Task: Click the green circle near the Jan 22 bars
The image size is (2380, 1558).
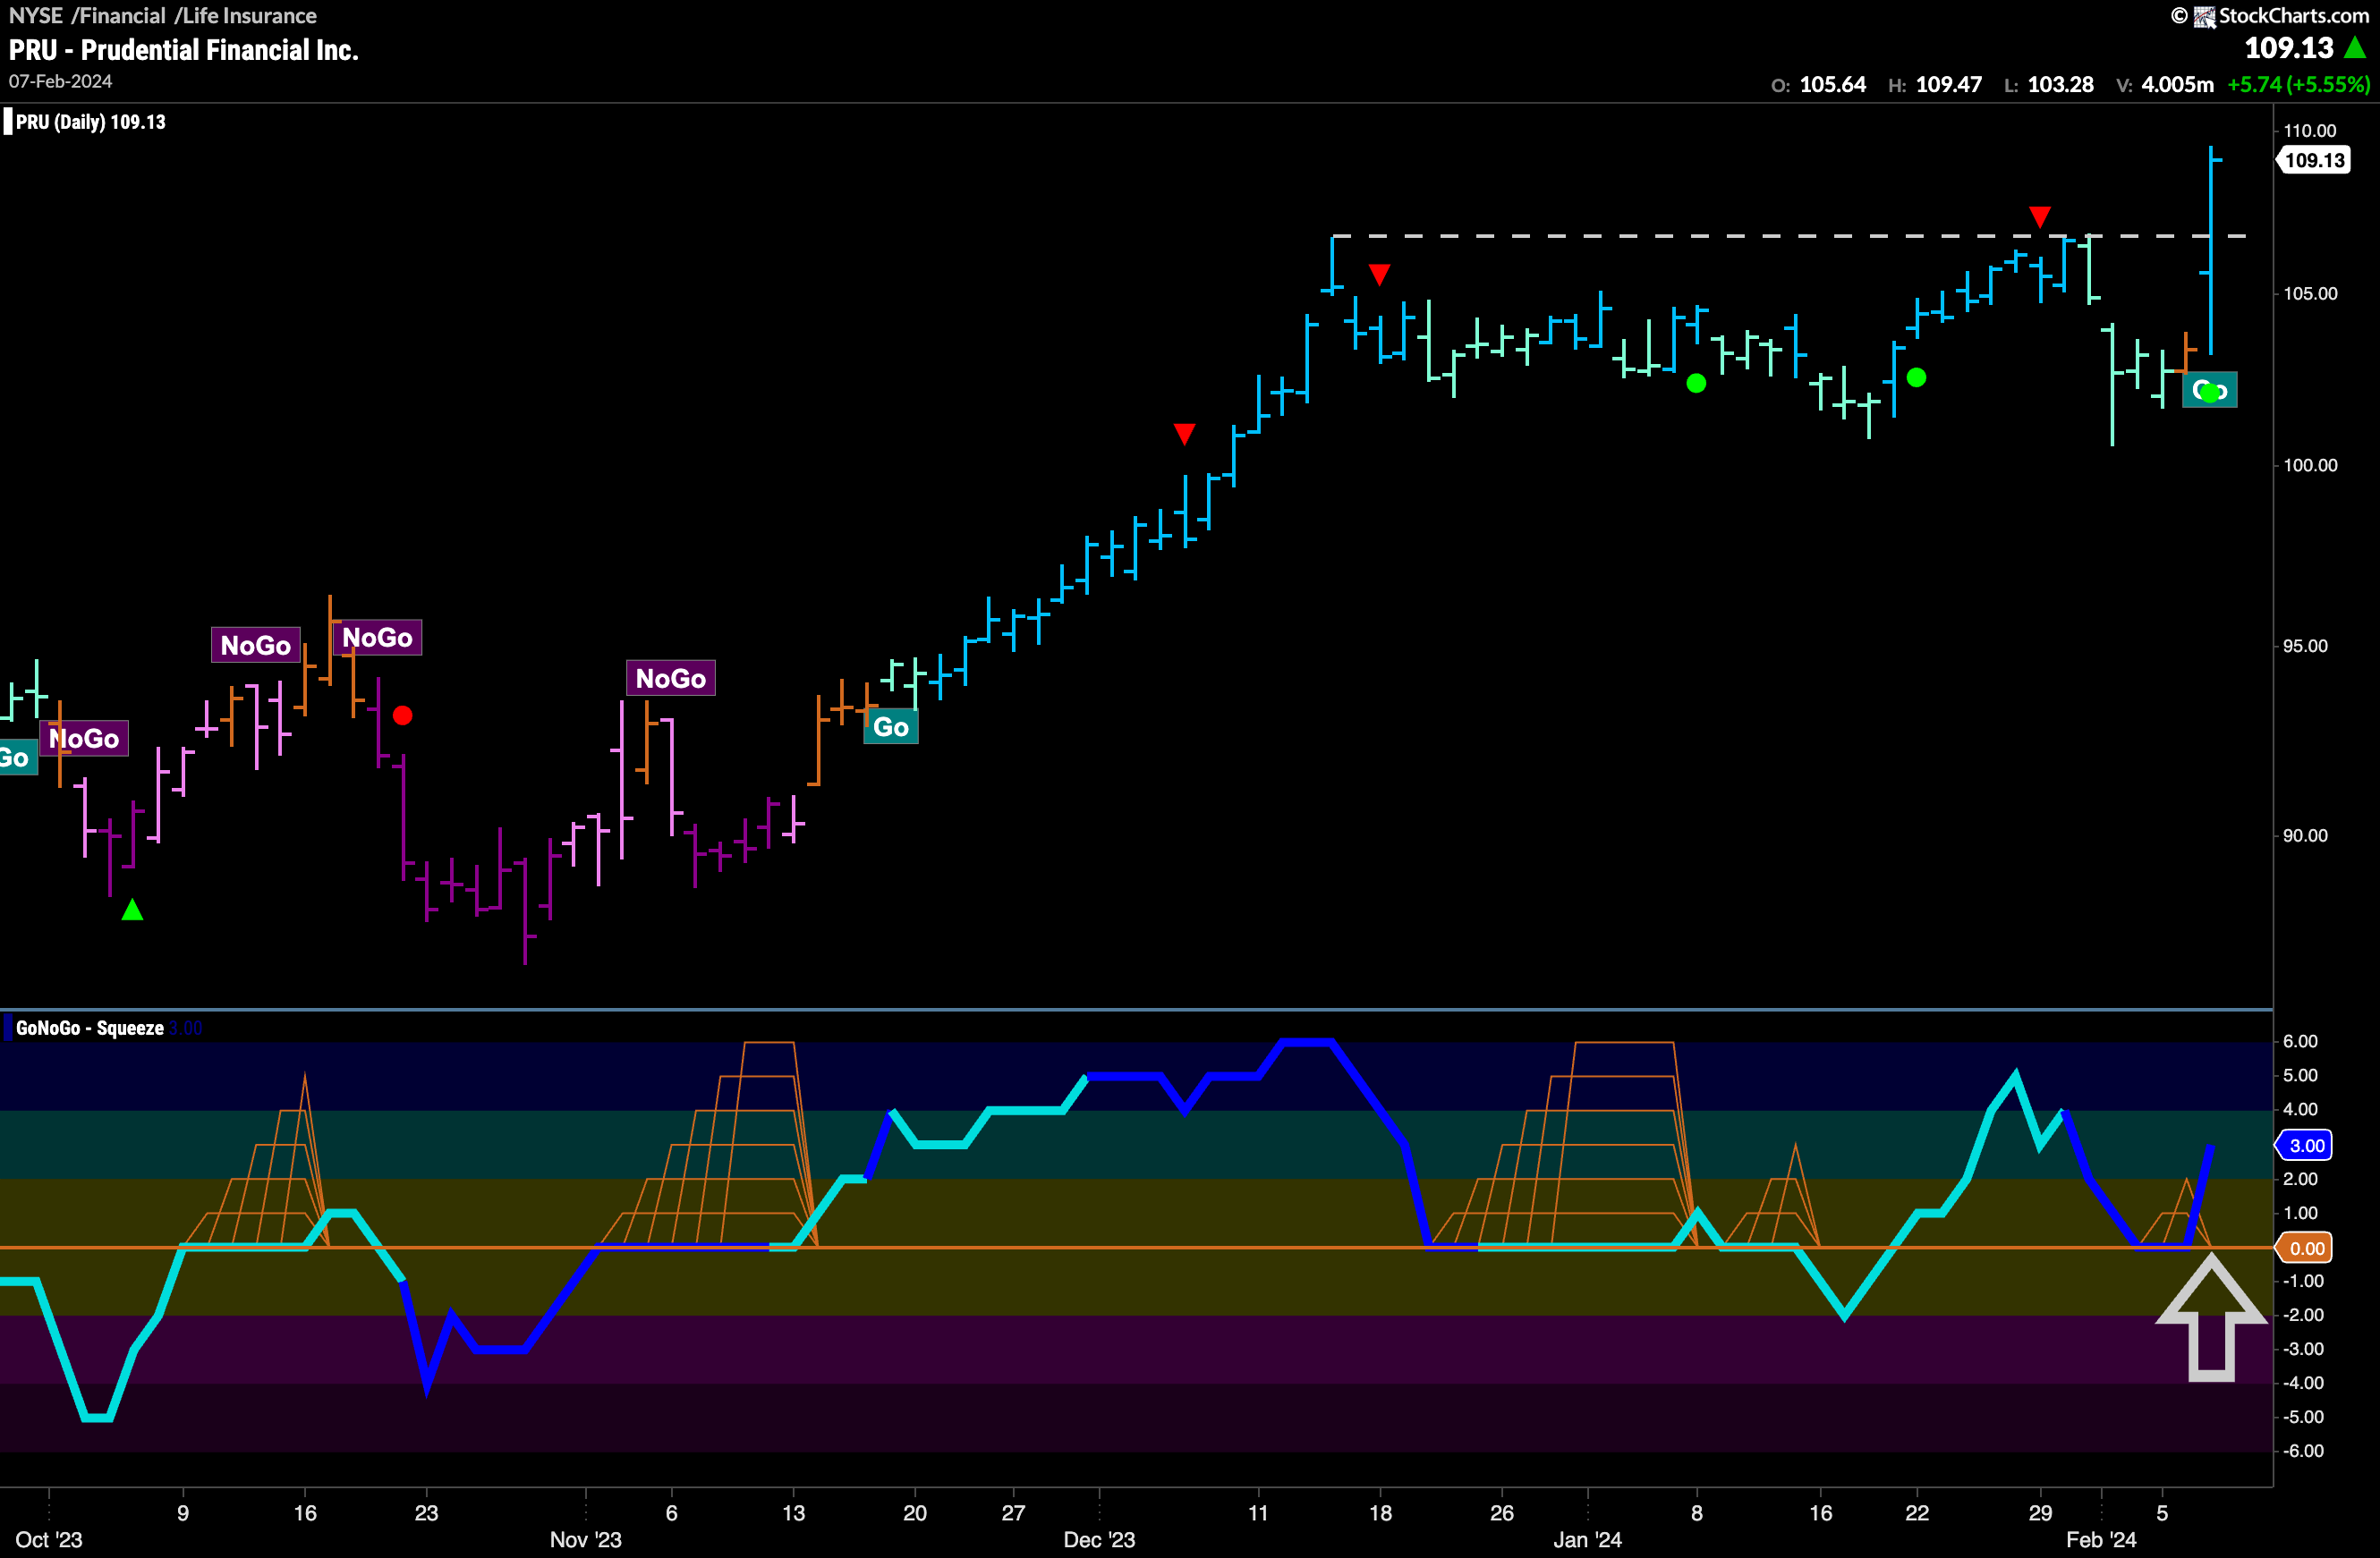Action: tap(1916, 377)
